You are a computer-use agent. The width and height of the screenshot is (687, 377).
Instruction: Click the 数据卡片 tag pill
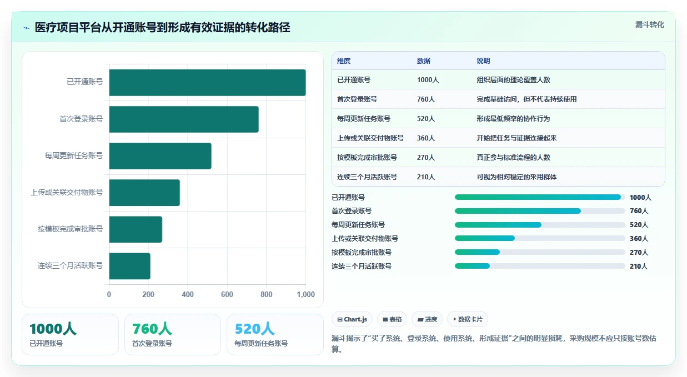coord(468,319)
